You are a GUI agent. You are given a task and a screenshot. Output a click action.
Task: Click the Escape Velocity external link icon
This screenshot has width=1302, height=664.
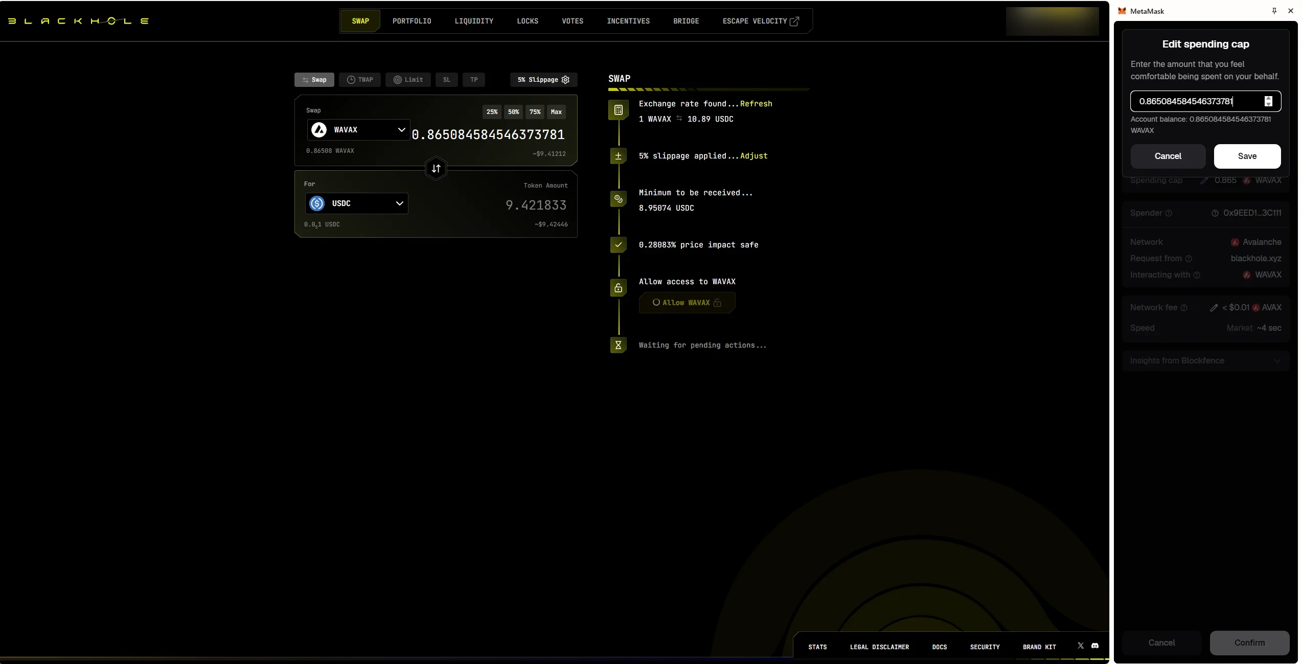tap(794, 21)
